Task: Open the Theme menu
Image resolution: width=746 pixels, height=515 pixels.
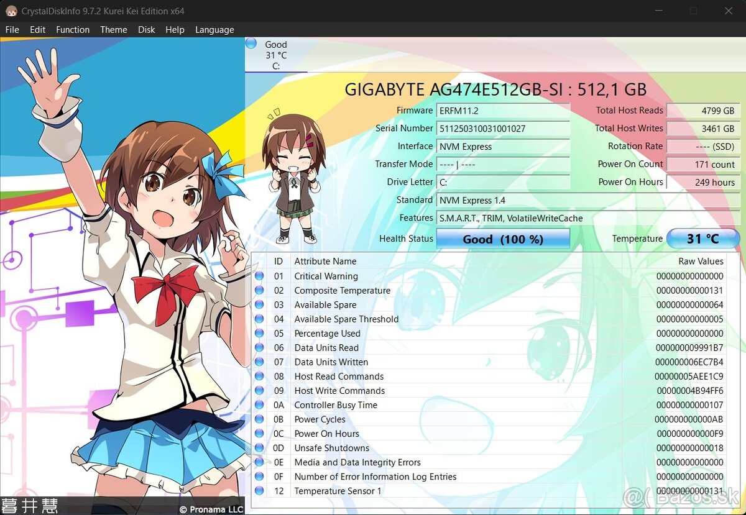Action: [x=113, y=29]
